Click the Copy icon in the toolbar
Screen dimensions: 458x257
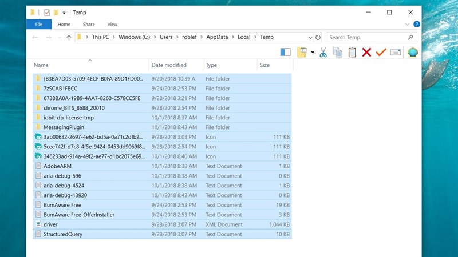[338, 53]
